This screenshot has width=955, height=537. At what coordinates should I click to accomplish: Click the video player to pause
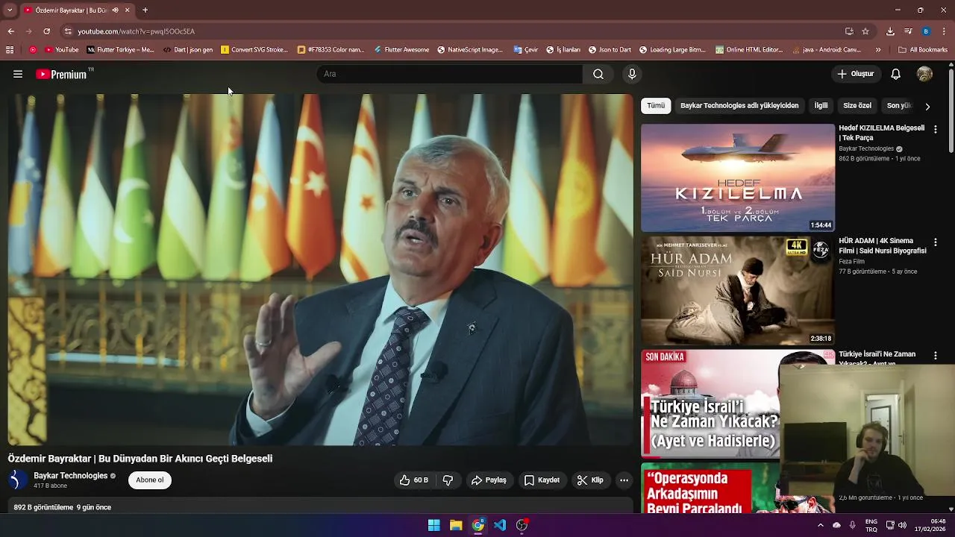coord(320,269)
